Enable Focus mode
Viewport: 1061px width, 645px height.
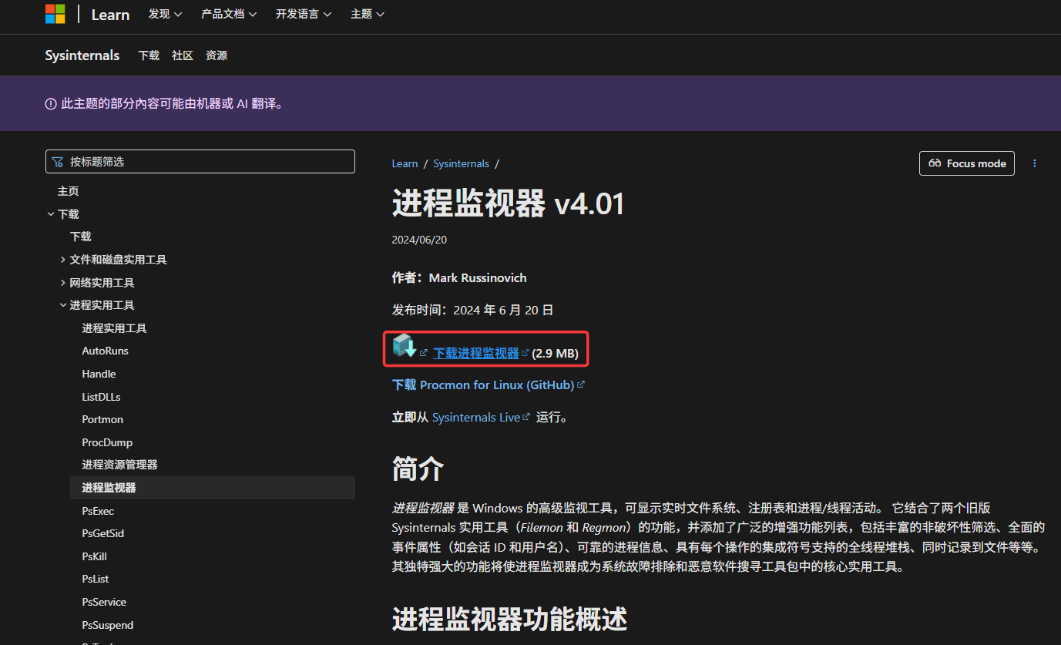coord(966,163)
